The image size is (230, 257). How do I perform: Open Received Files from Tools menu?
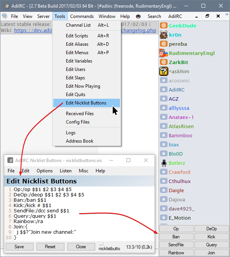point(86,113)
